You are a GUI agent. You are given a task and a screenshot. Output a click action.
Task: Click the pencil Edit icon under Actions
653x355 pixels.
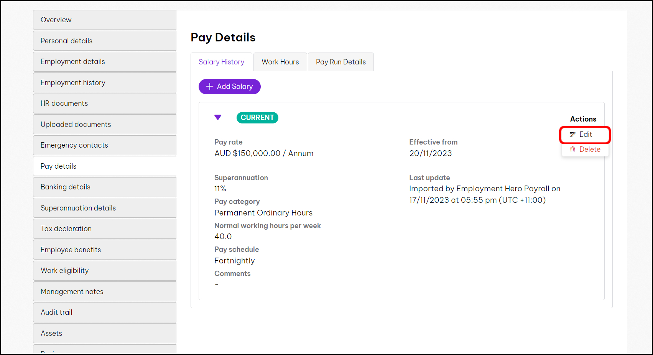[x=572, y=135]
